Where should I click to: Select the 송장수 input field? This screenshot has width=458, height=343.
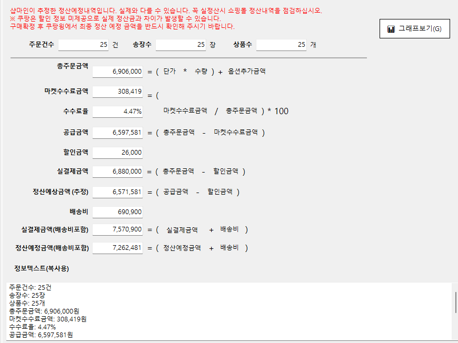pos(181,45)
